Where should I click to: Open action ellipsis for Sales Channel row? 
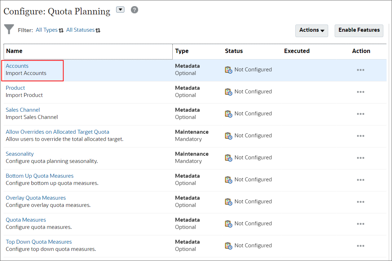coord(361,114)
